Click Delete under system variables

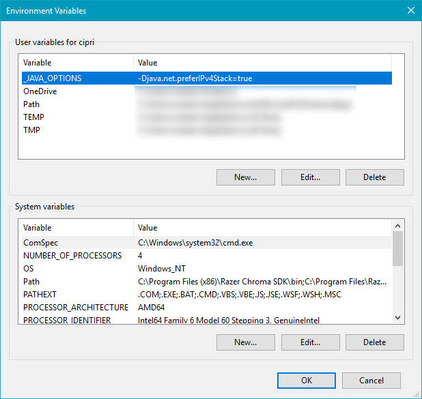pos(375,342)
